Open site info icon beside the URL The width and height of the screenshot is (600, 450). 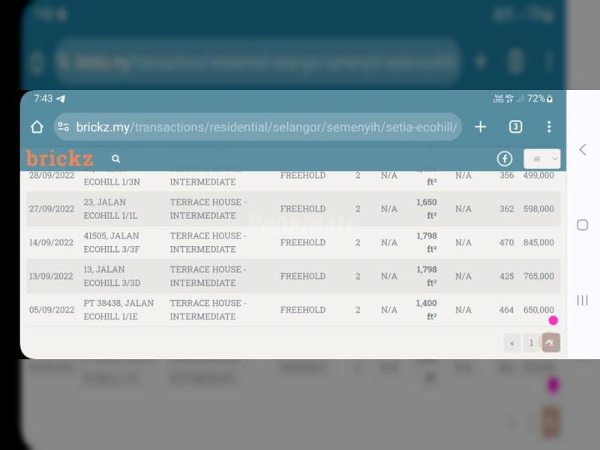(x=64, y=127)
